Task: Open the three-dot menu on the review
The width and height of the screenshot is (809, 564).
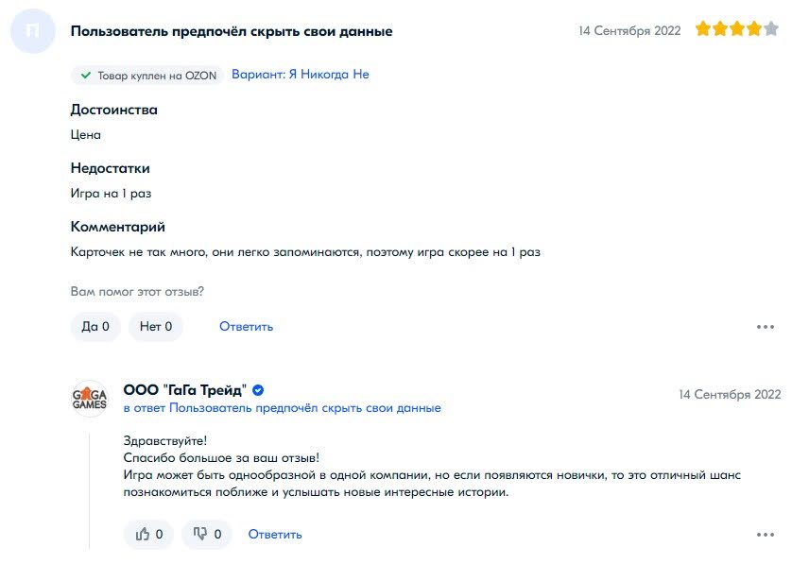Action: [x=766, y=327]
